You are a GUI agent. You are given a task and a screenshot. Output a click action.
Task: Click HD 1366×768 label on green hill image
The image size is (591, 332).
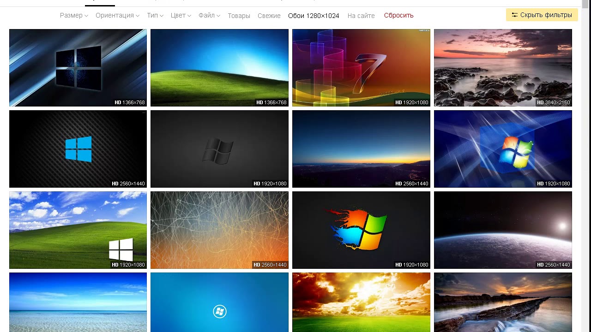[271, 102]
